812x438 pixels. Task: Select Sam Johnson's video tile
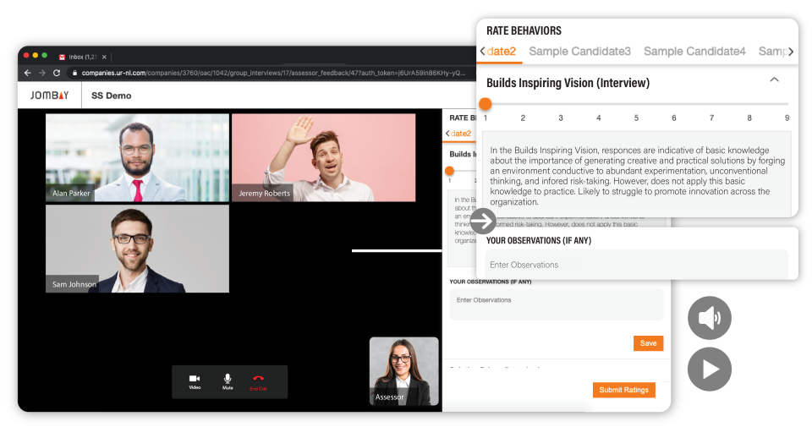point(137,249)
